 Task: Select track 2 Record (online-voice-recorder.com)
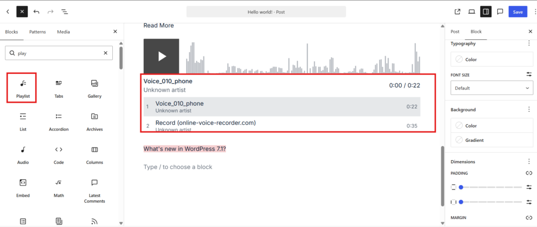click(282, 125)
